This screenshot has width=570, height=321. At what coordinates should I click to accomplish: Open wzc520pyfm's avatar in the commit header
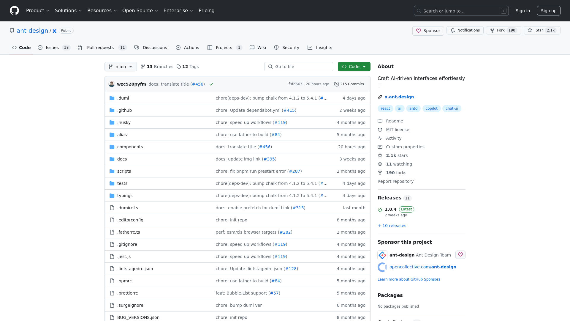[112, 84]
